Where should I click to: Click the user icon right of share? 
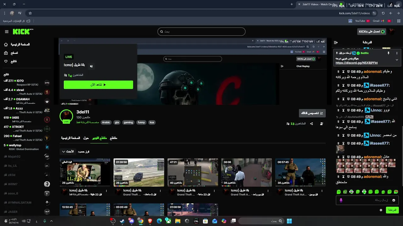tap(321, 124)
